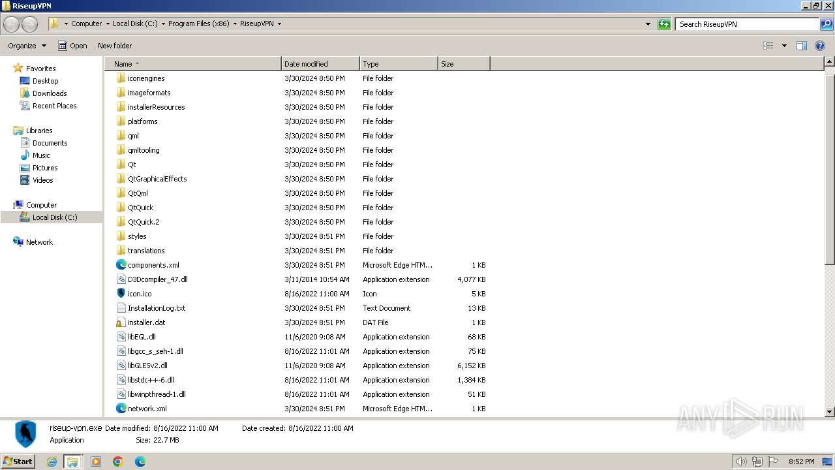Image resolution: width=835 pixels, height=470 pixels.
Task: Open Internet Explorer from the taskbar
Action: coord(52,462)
